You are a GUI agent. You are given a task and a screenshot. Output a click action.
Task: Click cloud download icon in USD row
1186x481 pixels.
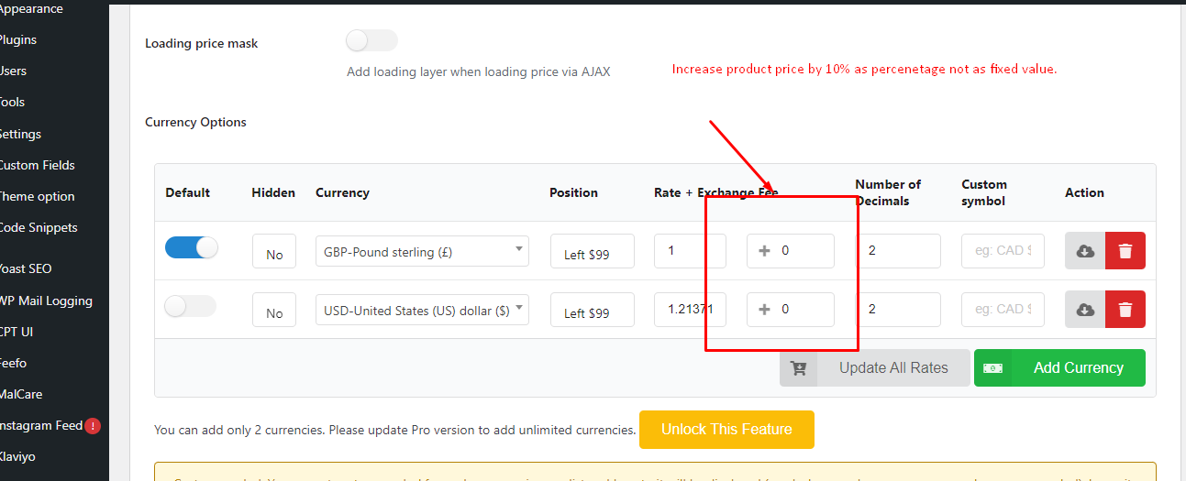(1085, 310)
